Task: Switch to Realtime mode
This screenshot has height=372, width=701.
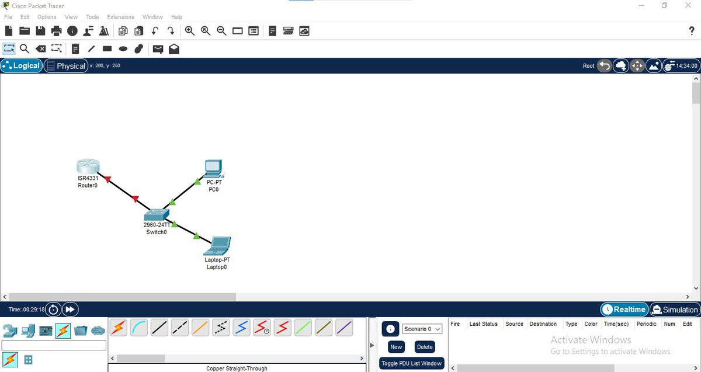Action: 624,310
